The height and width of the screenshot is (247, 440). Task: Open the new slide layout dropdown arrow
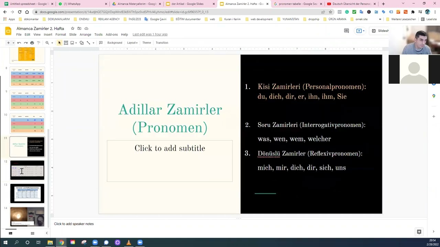[x=13, y=43]
